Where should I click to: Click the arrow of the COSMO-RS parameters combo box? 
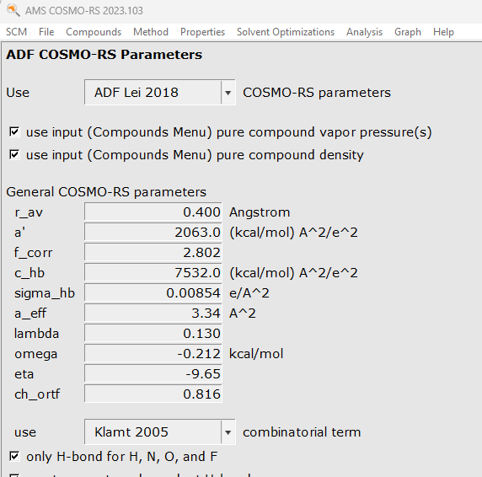[228, 93]
